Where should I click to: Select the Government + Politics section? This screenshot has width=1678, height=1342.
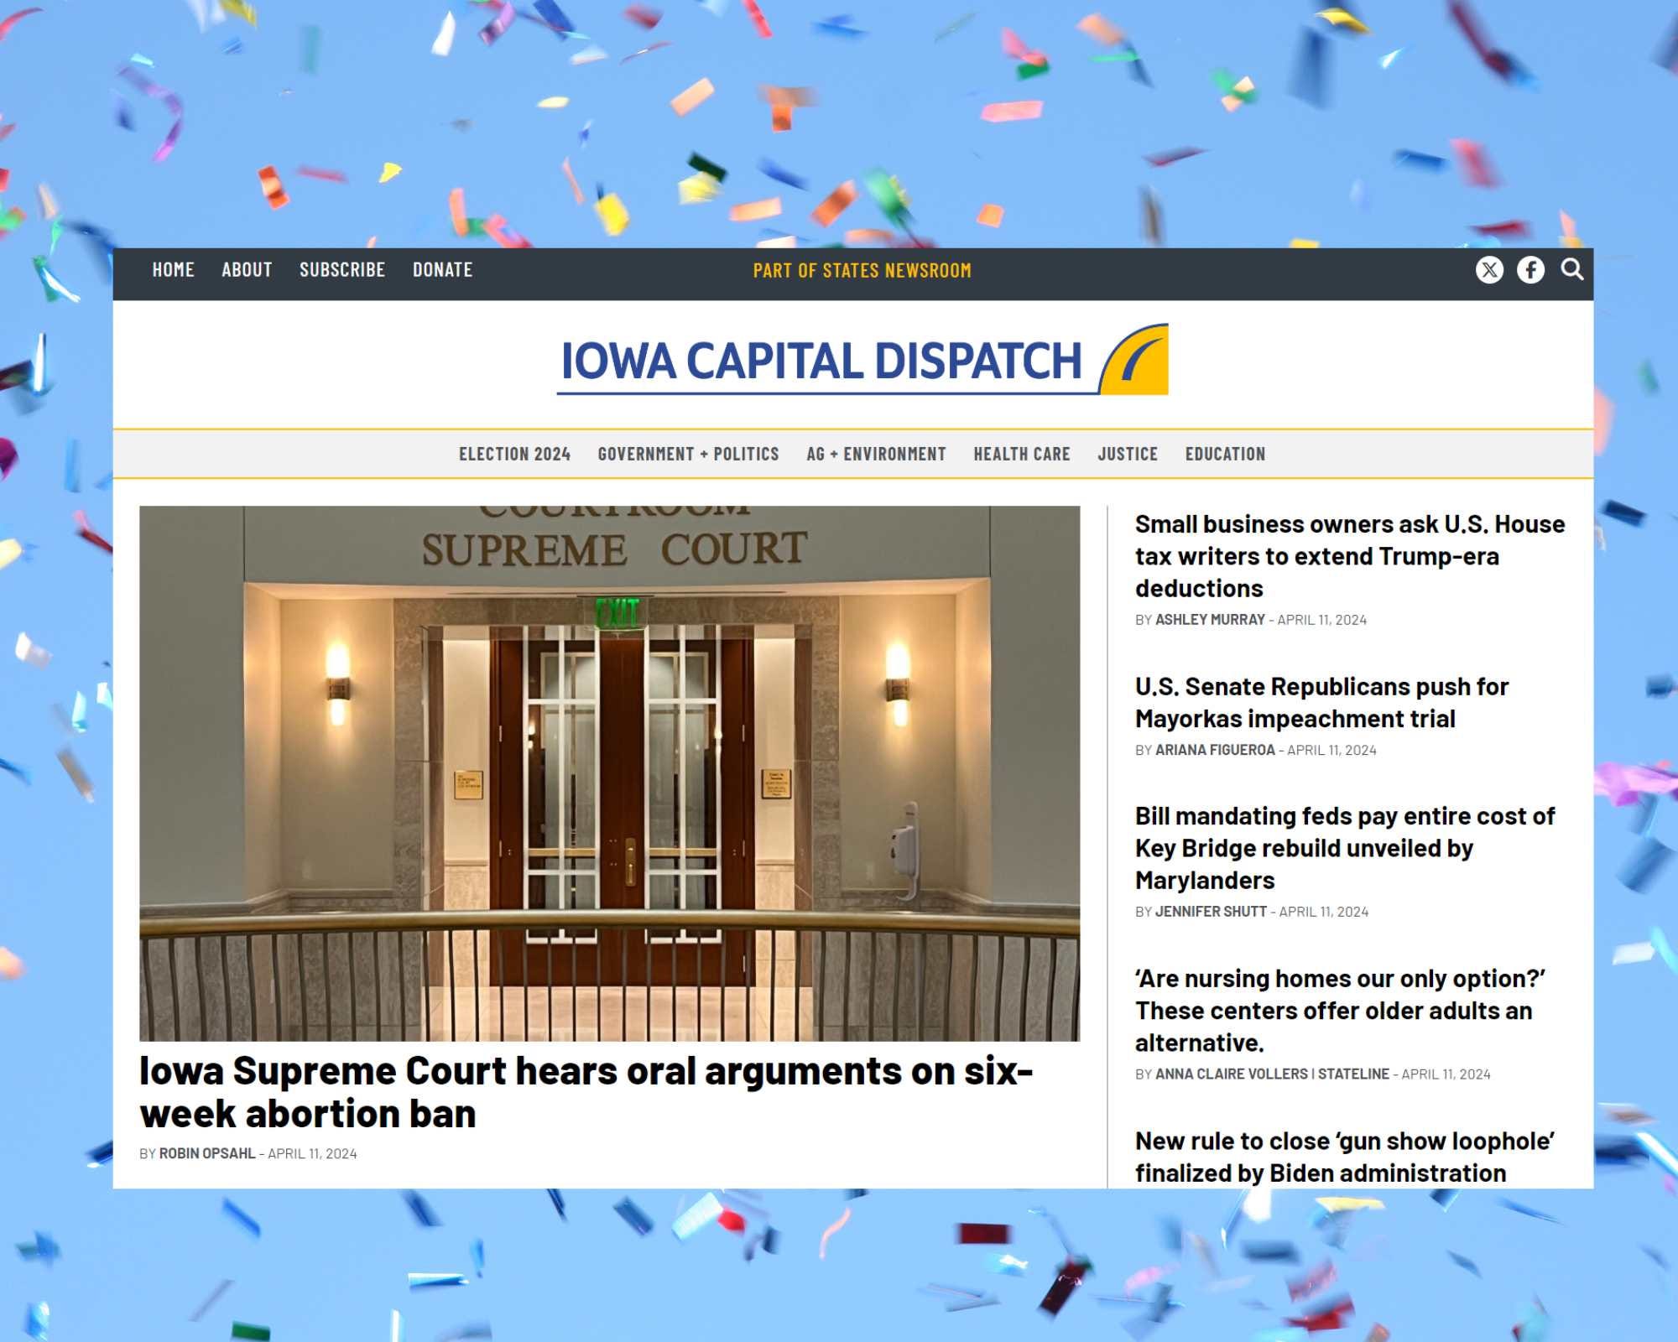click(x=688, y=454)
